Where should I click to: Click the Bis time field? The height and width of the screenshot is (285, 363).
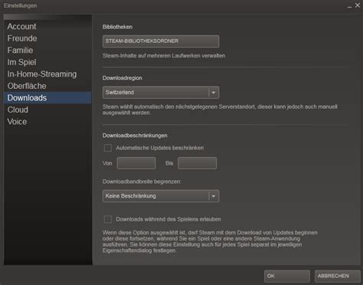198,163
